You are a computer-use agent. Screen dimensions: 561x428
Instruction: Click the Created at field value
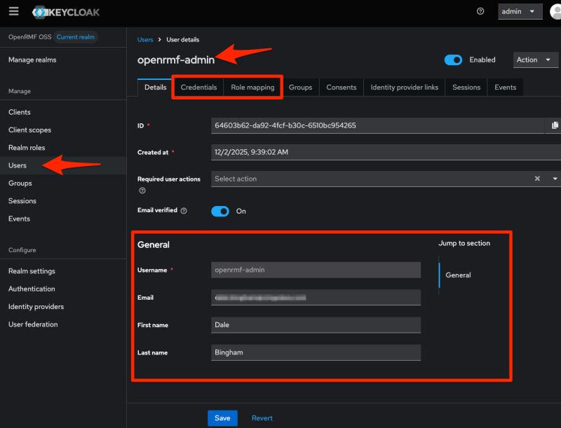click(x=386, y=152)
